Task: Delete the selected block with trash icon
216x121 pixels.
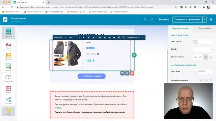Action: pyautogui.click(x=132, y=73)
